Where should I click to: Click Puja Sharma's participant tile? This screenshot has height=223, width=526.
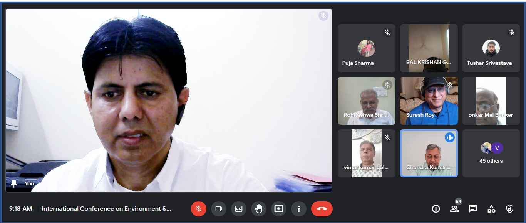367,48
